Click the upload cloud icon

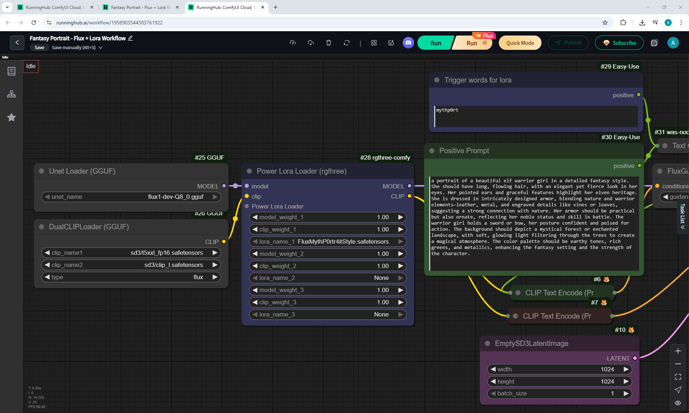[293, 43]
